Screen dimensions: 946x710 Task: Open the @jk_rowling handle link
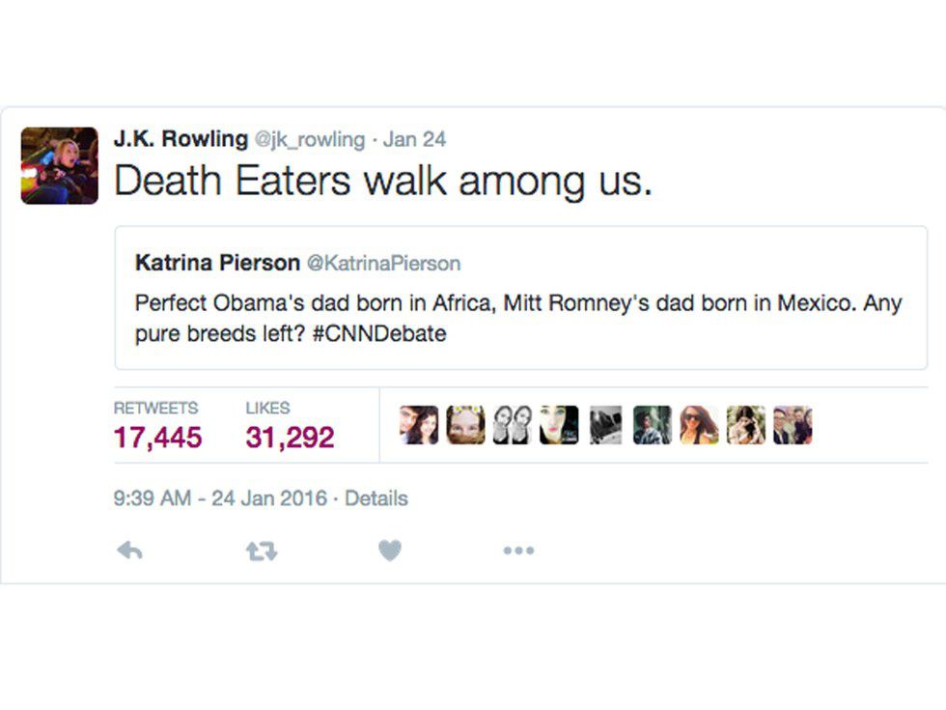[310, 140]
